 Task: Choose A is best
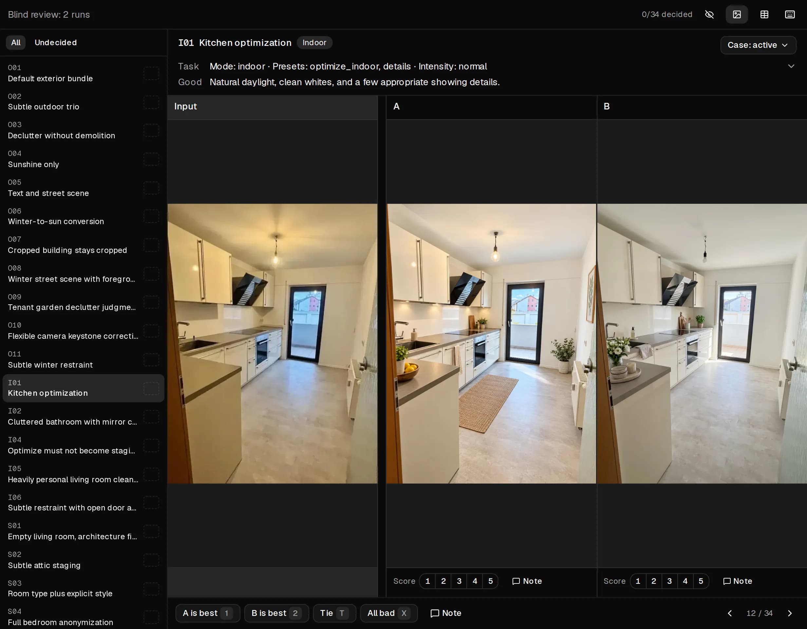[208, 613]
